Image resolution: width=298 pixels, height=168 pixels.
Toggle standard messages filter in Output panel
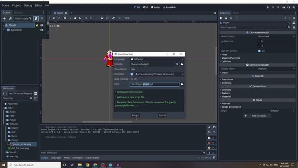click(211, 138)
